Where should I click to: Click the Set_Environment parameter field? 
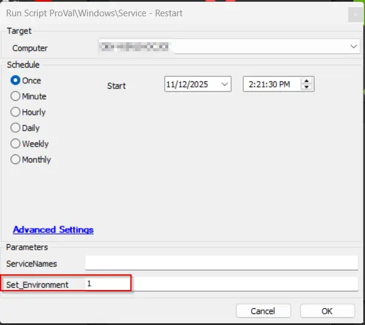point(221,284)
